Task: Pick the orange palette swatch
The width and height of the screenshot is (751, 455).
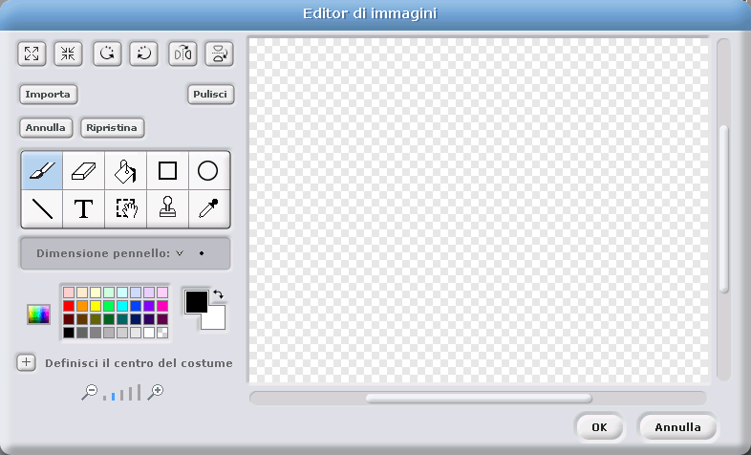Action: [x=82, y=306]
